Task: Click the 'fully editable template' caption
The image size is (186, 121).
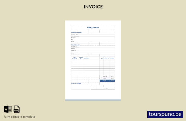Action: 19,117
